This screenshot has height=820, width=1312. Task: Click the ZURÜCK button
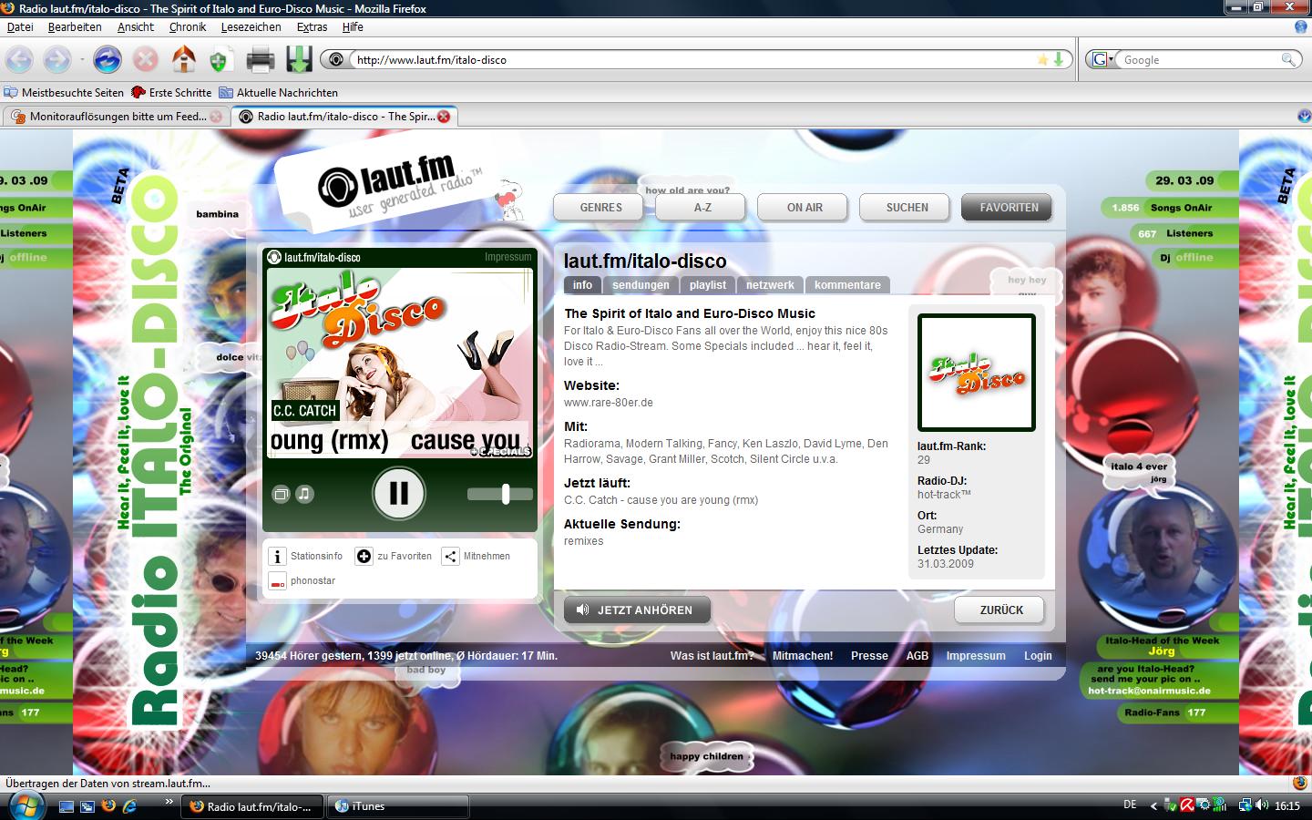pos(1001,610)
